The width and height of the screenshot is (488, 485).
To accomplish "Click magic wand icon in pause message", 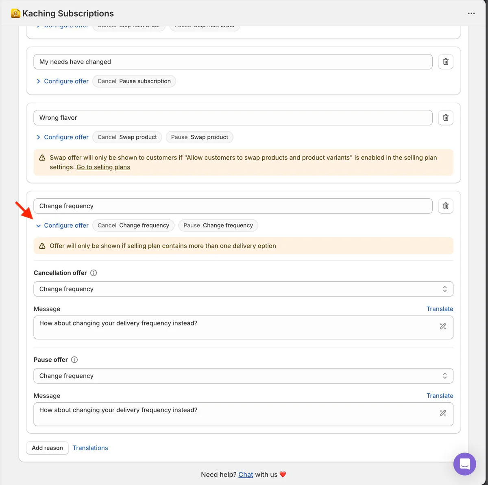I will tap(443, 413).
